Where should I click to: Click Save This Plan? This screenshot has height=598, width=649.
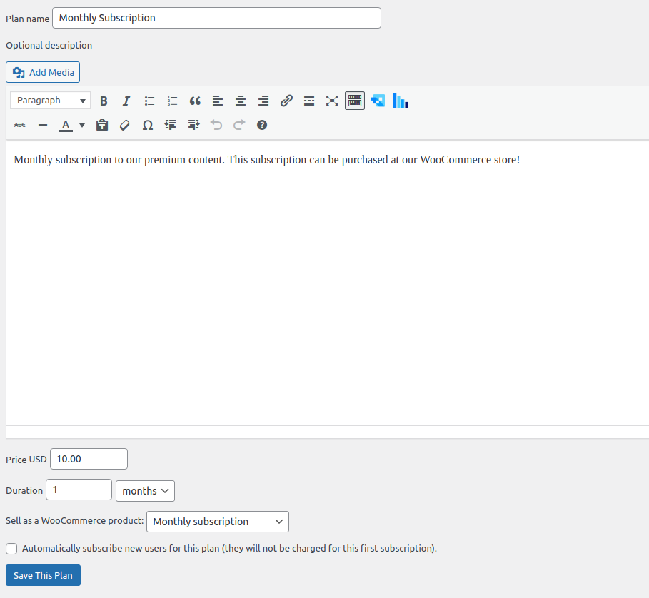(43, 575)
